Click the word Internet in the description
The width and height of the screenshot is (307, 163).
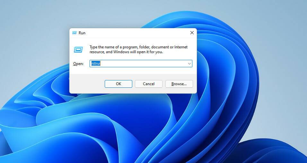coord(181,47)
